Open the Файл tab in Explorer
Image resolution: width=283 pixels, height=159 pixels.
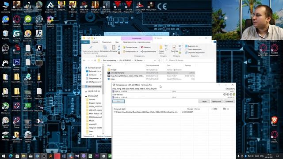[85, 42]
